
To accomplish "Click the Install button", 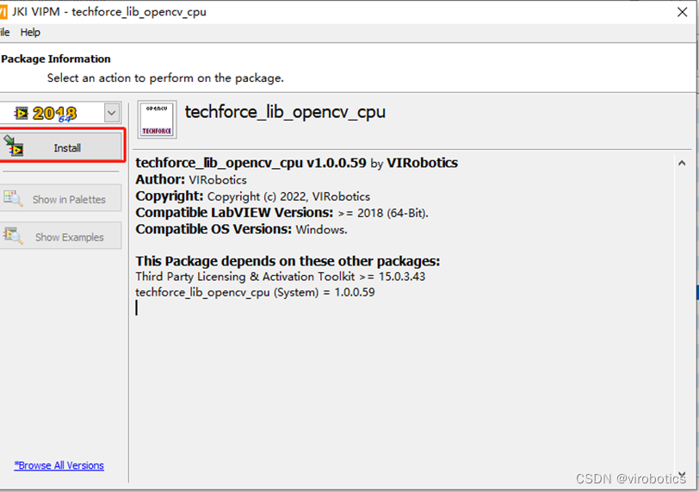I will pos(61,146).
